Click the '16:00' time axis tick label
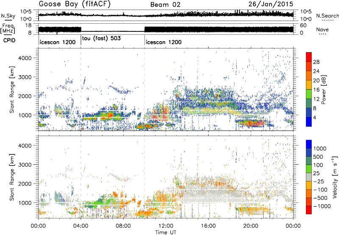 [208, 226]
